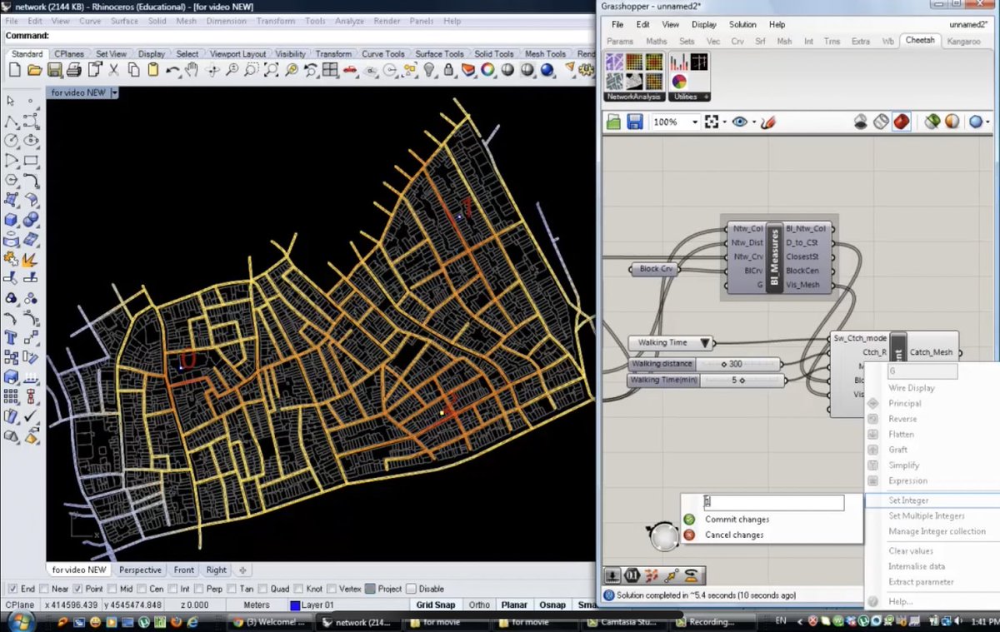Click the Grasshopper save file icon
The width and height of the screenshot is (1000, 632).
pos(634,122)
